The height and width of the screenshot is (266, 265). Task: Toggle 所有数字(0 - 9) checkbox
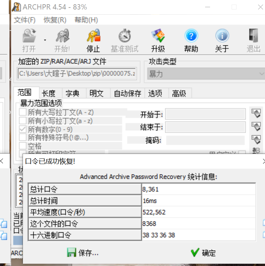click(x=23, y=129)
